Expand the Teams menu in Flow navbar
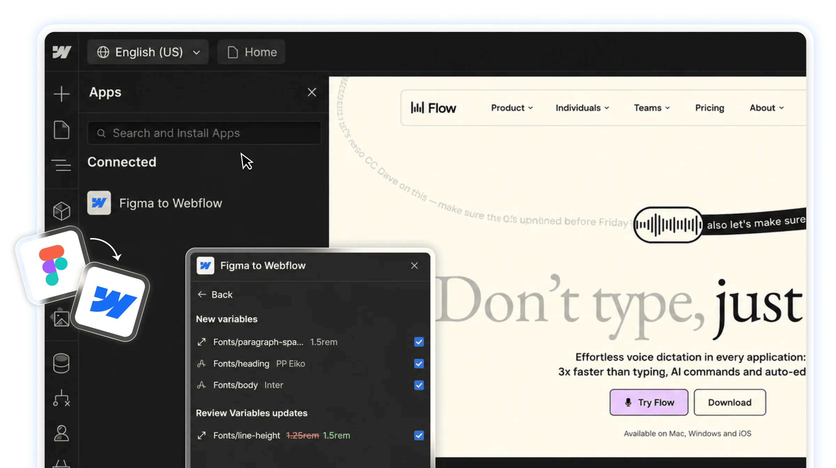Image resolution: width=836 pixels, height=468 pixels. click(x=652, y=108)
